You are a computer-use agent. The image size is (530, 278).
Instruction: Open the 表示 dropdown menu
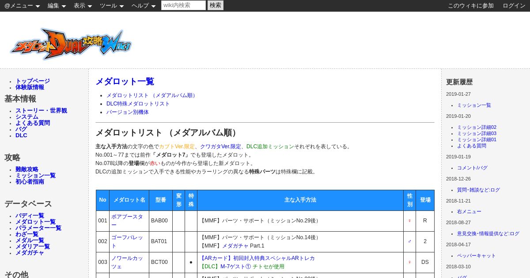click(x=83, y=6)
